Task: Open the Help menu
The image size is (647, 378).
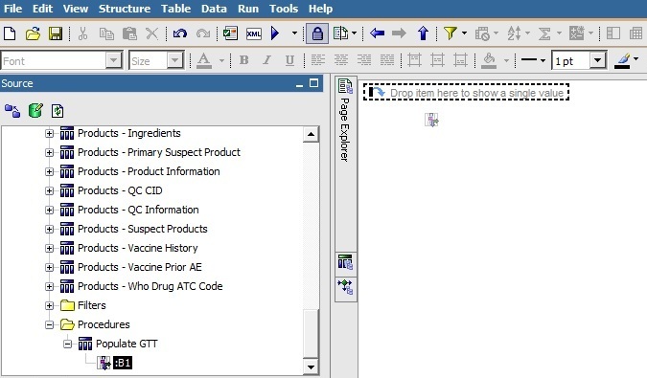Action: click(x=320, y=9)
